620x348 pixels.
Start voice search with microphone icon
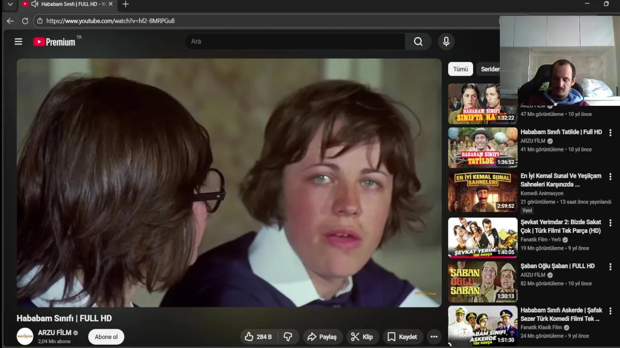coord(446,42)
